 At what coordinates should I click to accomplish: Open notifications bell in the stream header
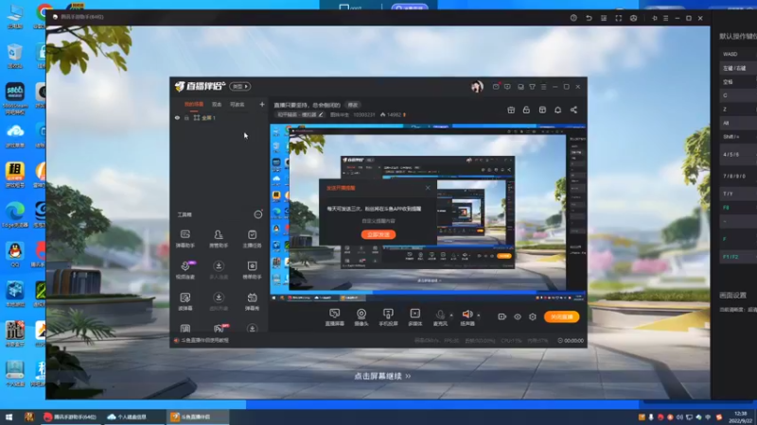coord(557,110)
